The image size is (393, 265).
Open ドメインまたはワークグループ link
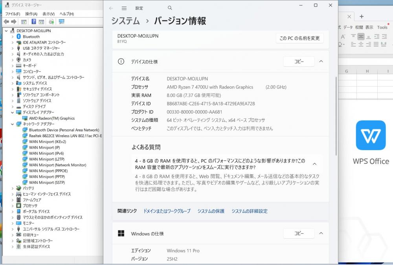(x=167, y=211)
